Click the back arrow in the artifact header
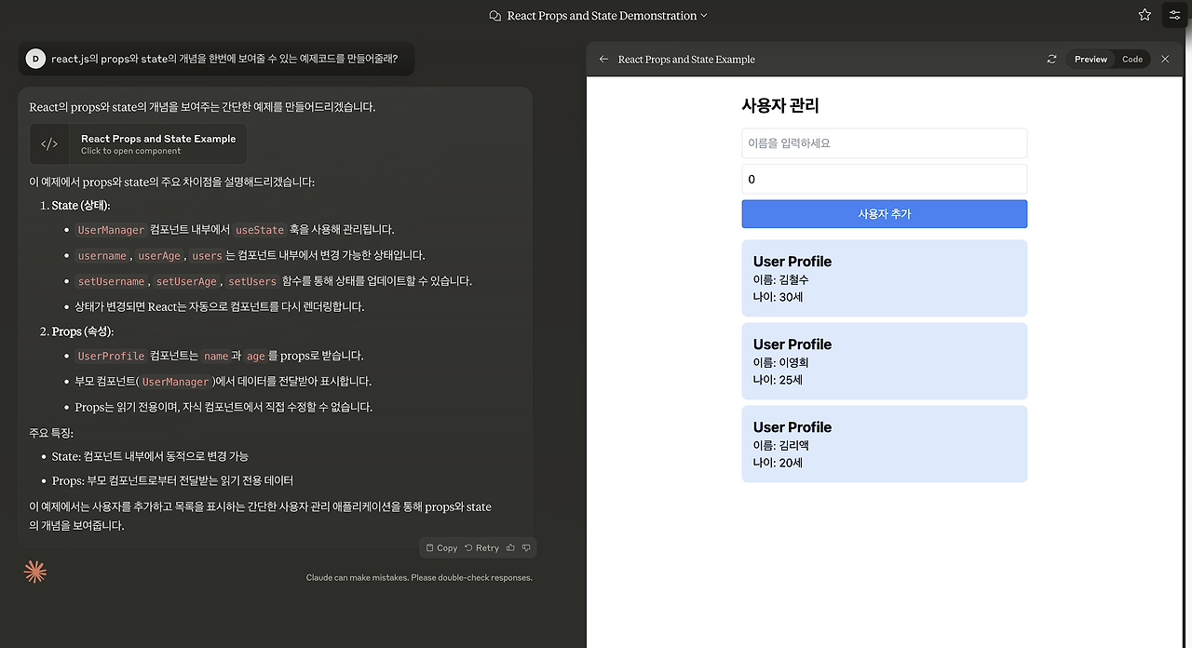Viewport: 1192px width, 648px height. 603,59
